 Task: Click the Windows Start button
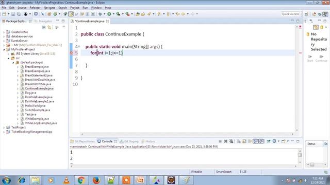(x=6, y=180)
